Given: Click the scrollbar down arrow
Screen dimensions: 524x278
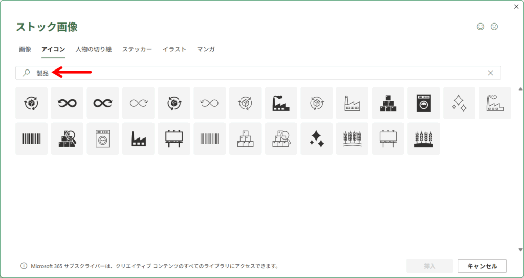Looking at the screenshot, I should (x=520, y=250).
